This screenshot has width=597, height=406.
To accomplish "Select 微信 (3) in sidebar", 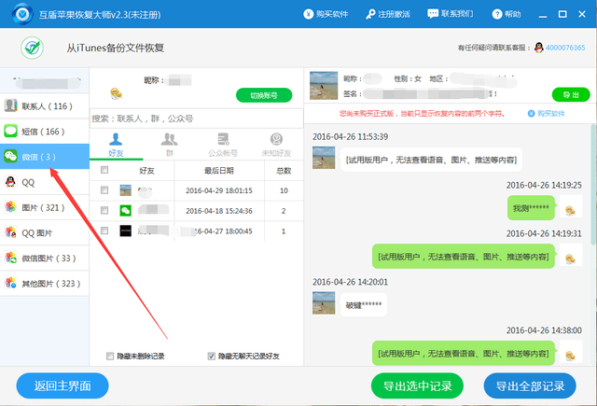I will (x=45, y=157).
